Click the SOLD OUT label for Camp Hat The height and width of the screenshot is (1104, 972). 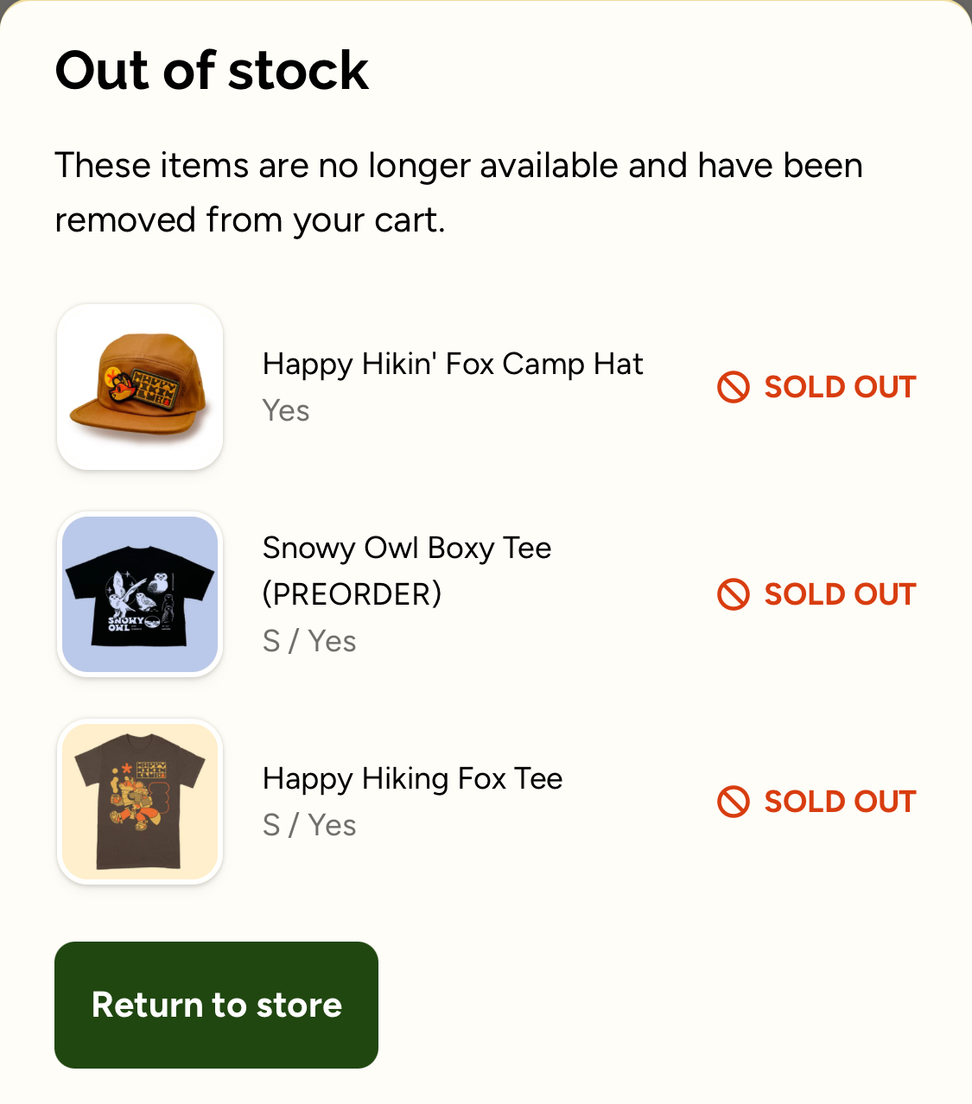point(839,387)
